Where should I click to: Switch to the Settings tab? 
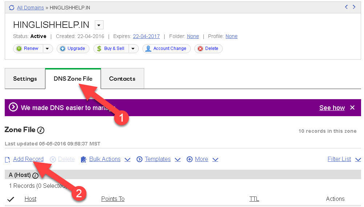coord(25,79)
